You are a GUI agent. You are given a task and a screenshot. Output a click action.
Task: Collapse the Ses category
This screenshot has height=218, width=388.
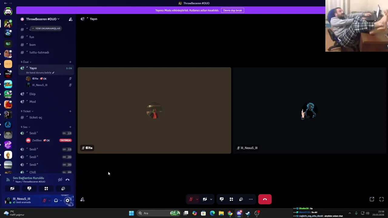click(25, 127)
